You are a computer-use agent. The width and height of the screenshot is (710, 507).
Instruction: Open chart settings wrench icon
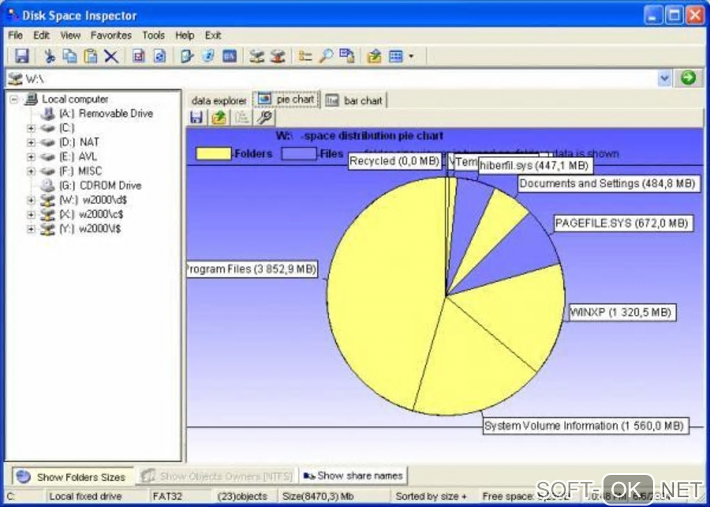pyautogui.click(x=265, y=118)
